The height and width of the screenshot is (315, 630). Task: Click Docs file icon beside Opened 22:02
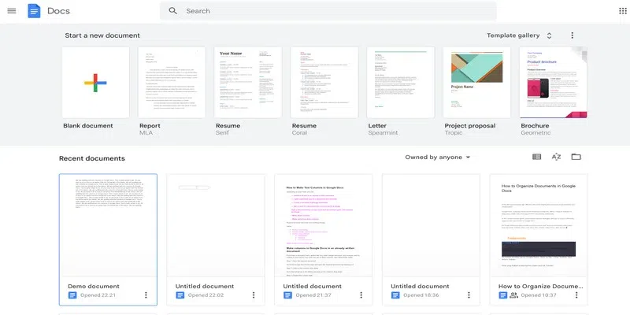pos(180,295)
